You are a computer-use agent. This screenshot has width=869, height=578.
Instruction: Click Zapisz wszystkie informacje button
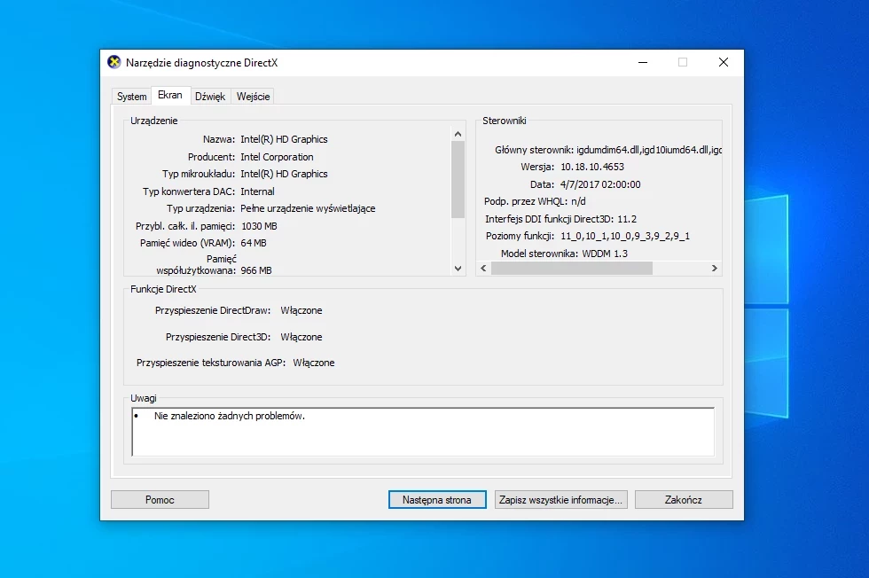point(560,499)
